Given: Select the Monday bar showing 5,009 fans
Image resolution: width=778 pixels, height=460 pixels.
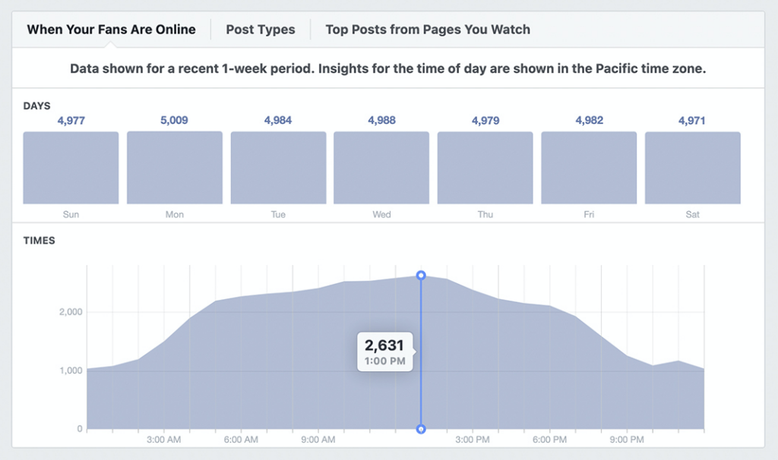Looking at the screenshot, I should (174, 167).
